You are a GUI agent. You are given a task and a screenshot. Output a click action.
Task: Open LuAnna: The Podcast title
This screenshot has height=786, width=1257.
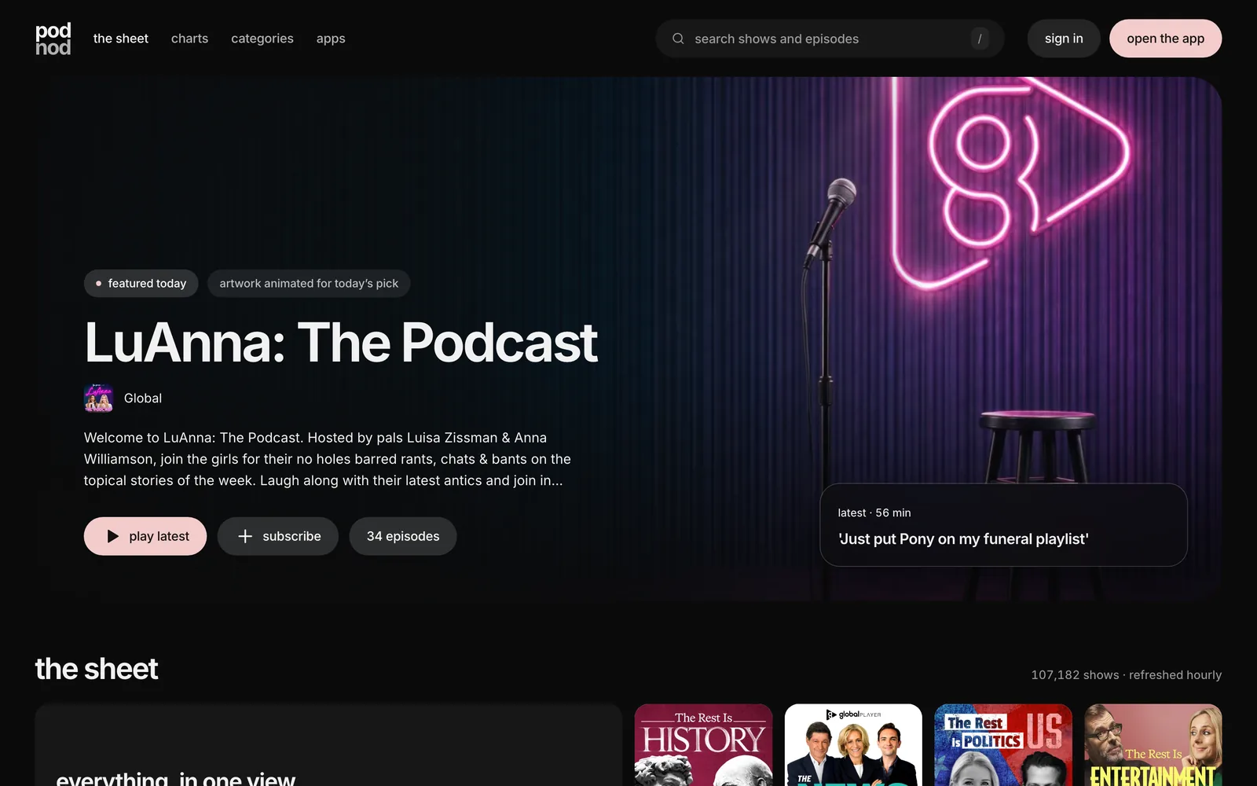[341, 343]
